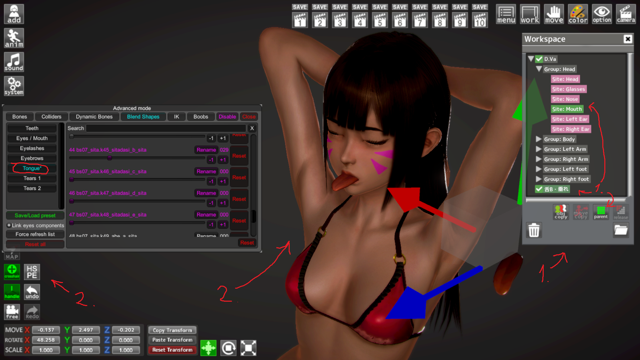Open the option eye icon
Screen dimensions: 640x360
coord(602,14)
